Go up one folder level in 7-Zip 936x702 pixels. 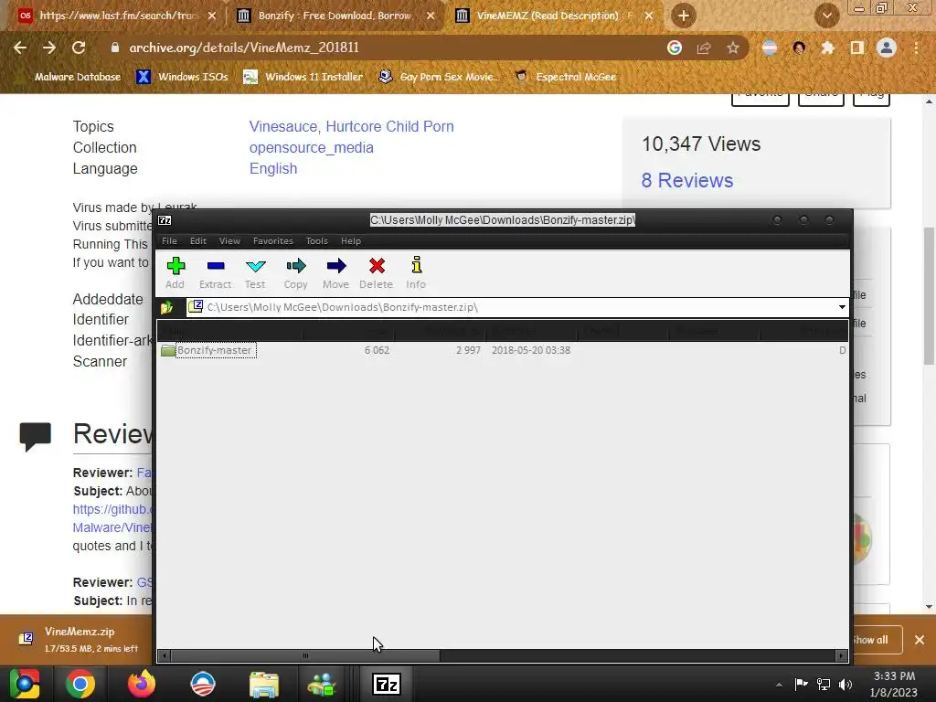[167, 307]
